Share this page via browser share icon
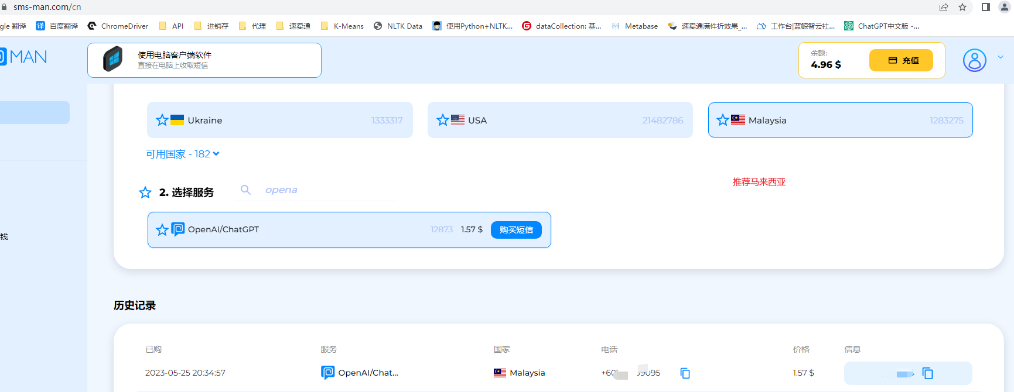Screen dimensions: 1014x392 [944, 7]
